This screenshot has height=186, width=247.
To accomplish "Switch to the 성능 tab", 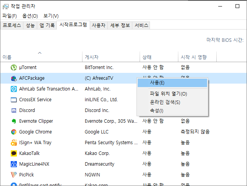I will [x=30, y=25].
